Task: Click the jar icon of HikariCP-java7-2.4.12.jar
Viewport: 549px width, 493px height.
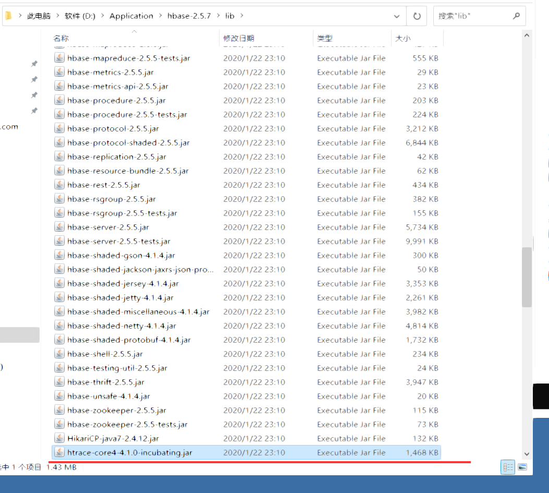Action: (x=59, y=438)
